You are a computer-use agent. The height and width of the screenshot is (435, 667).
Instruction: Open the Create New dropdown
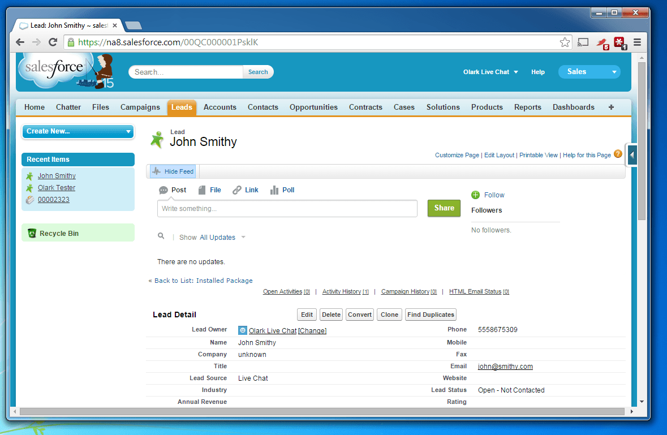tap(78, 131)
